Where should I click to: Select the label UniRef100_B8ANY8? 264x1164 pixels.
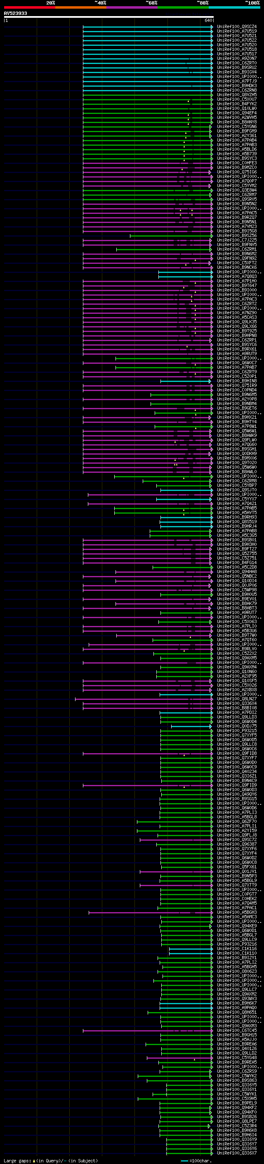[236, 122]
